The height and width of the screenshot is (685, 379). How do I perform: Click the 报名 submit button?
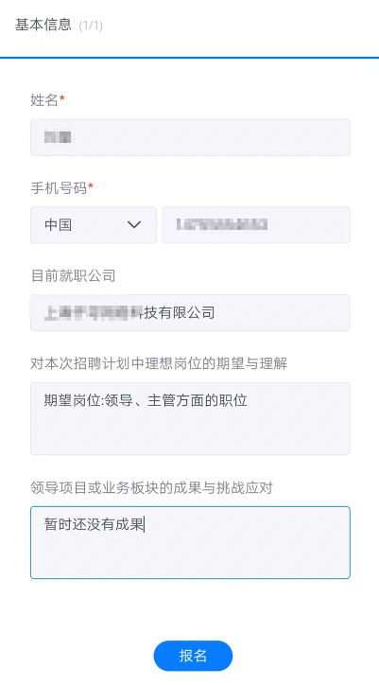tap(193, 656)
